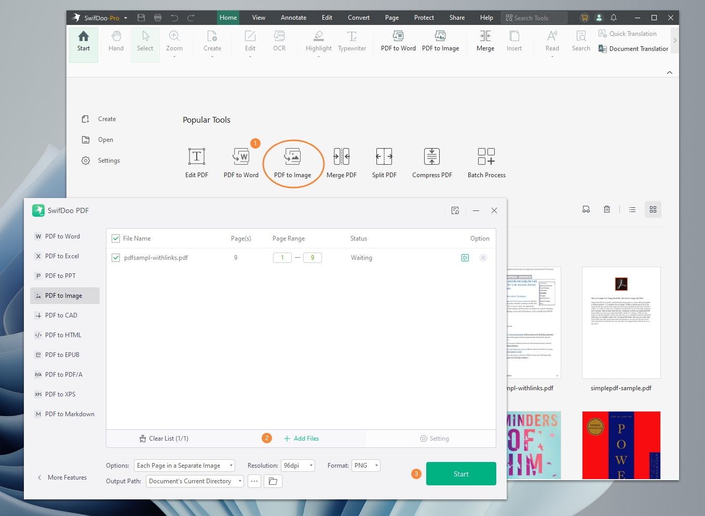Open Merge PDF from Popular Tools
705x516 pixels.
pos(342,163)
